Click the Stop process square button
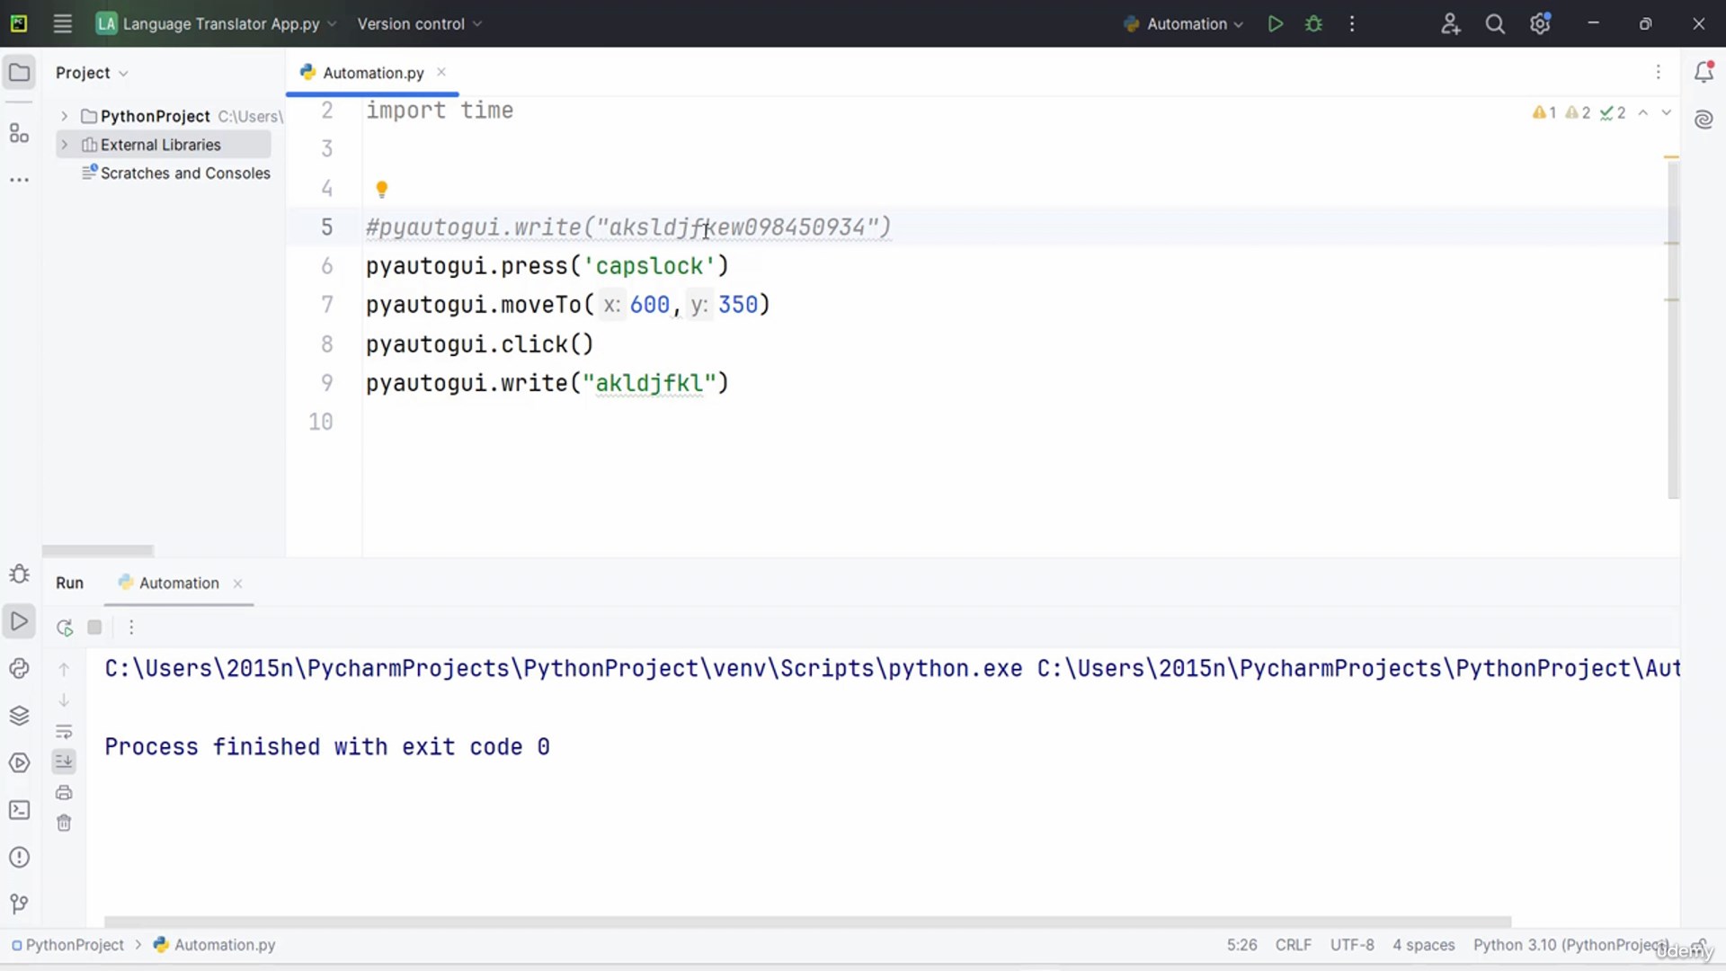The height and width of the screenshot is (971, 1726). (x=94, y=628)
